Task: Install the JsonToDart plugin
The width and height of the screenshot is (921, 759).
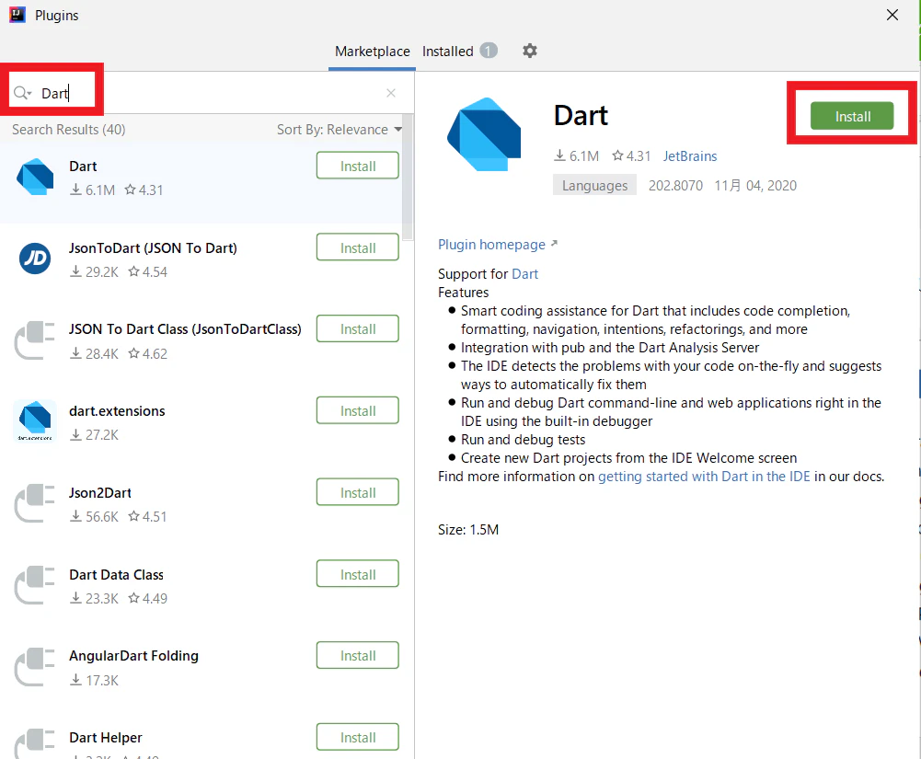Action: coord(358,247)
